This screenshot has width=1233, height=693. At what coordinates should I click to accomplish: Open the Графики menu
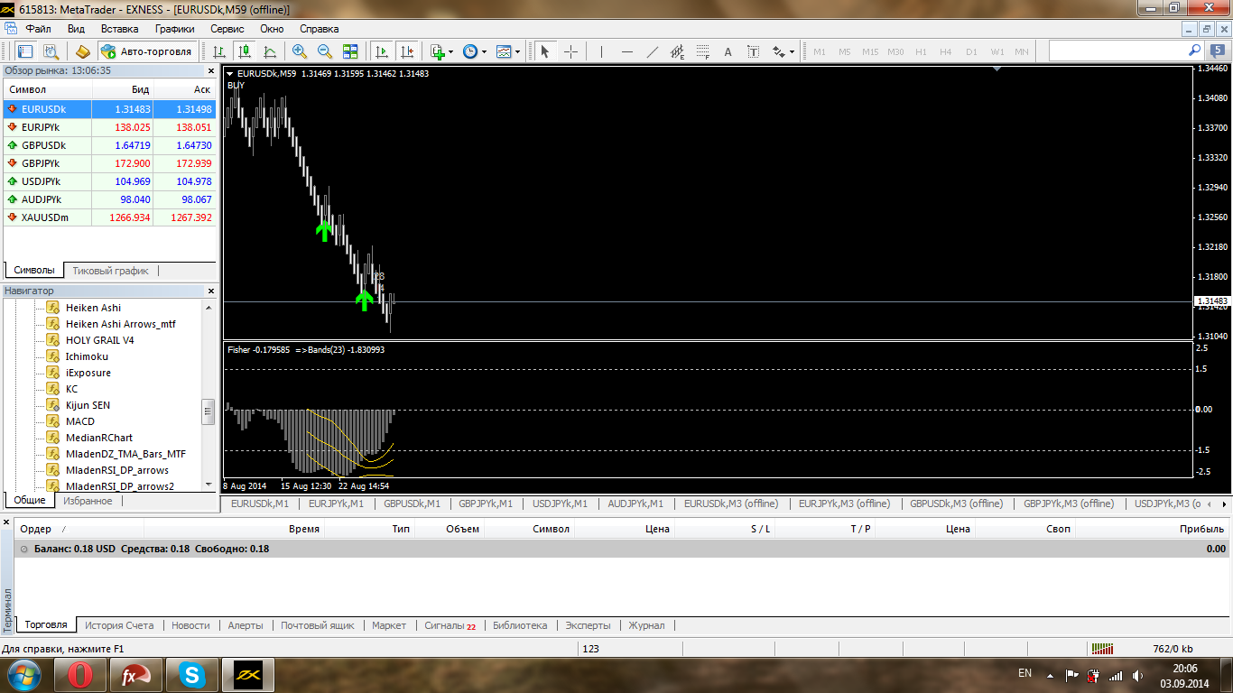(174, 29)
